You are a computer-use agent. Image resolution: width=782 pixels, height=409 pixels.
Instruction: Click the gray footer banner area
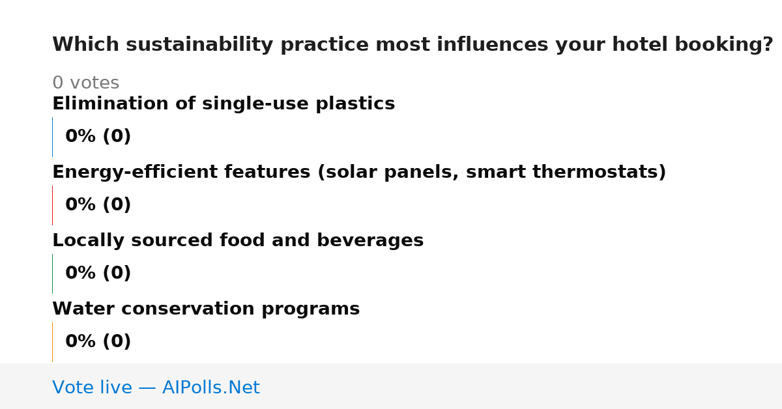[391, 386]
